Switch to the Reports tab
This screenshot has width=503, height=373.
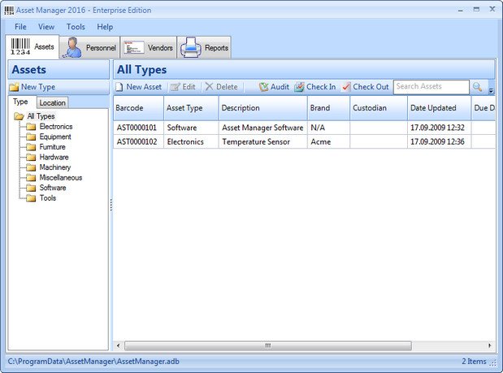tap(204, 48)
